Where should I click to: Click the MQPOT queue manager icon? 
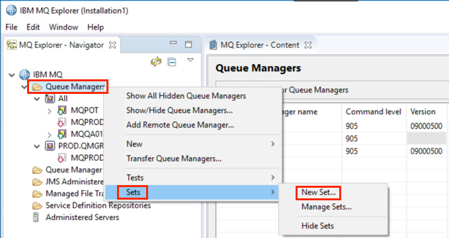coord(62,110)
